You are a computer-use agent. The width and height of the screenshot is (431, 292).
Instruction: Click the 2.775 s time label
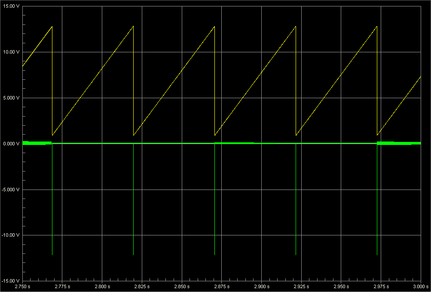point(62,286)
